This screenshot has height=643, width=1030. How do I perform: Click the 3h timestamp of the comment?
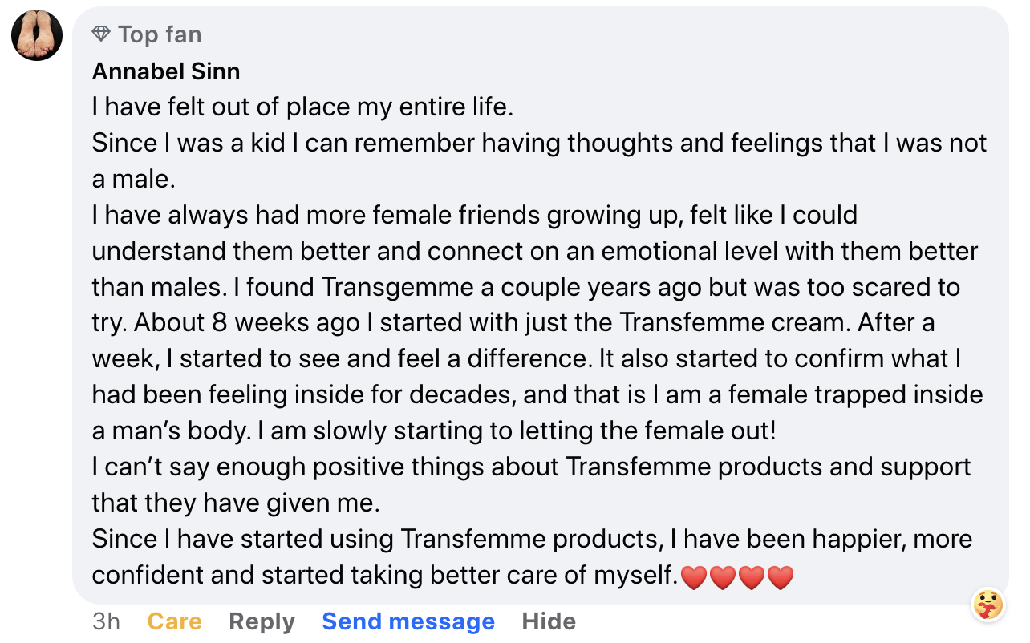[x=106, y=621]
